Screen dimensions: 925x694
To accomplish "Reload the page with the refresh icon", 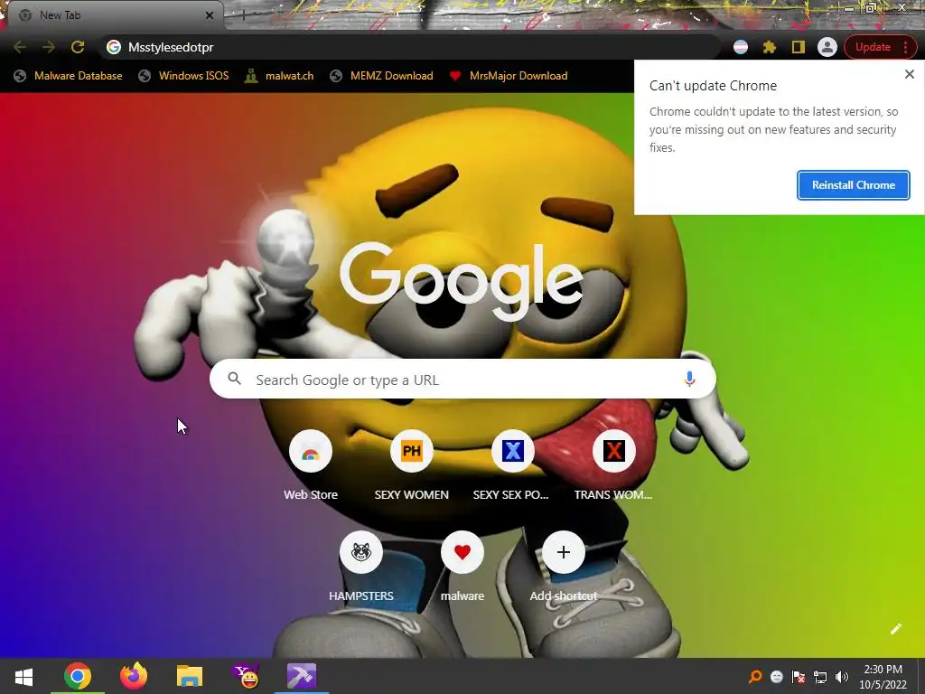I will pos(78,47).
